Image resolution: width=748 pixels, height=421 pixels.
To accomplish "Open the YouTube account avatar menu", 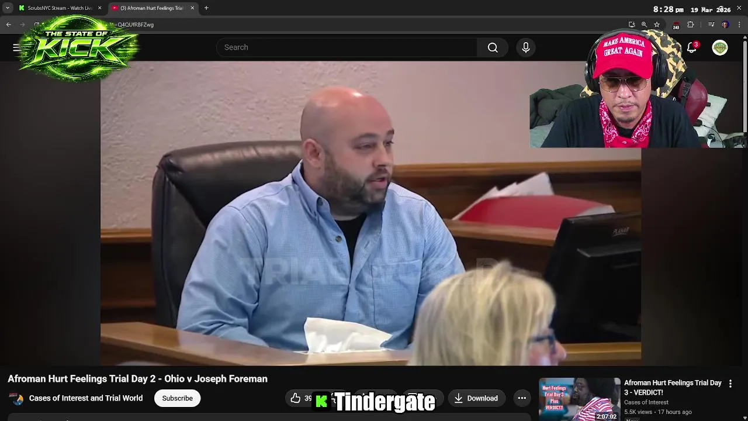I will [720, 47].
